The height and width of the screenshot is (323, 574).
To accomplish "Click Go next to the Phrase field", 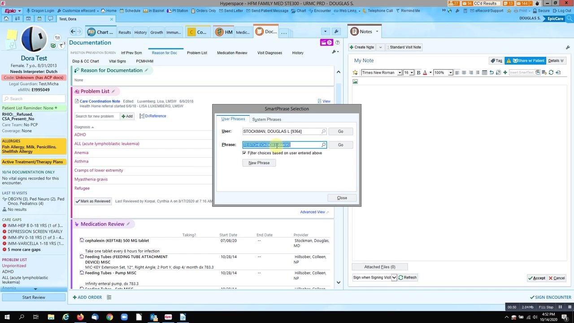I will click(340, 145).
